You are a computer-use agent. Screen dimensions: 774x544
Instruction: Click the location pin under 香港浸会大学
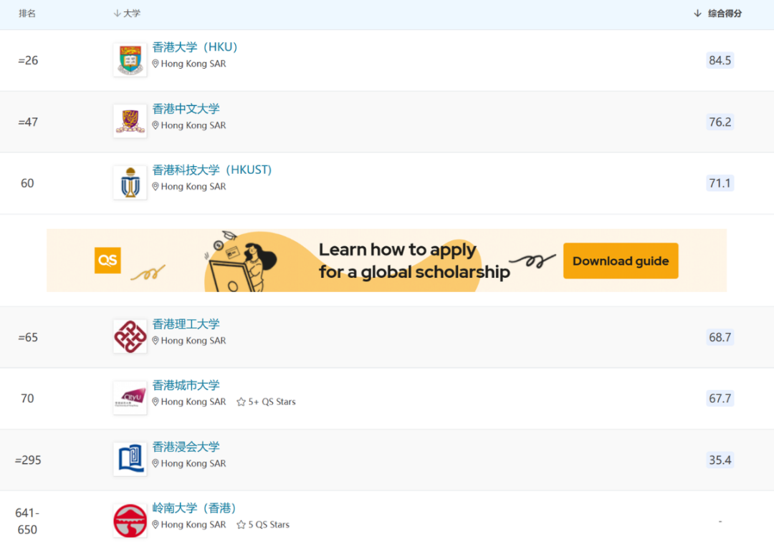point(156,463)
